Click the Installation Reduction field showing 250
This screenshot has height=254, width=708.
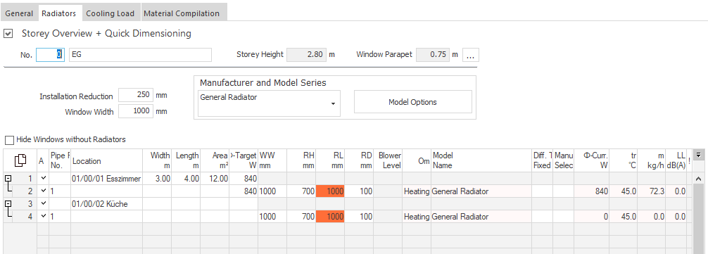coord(135,96)
